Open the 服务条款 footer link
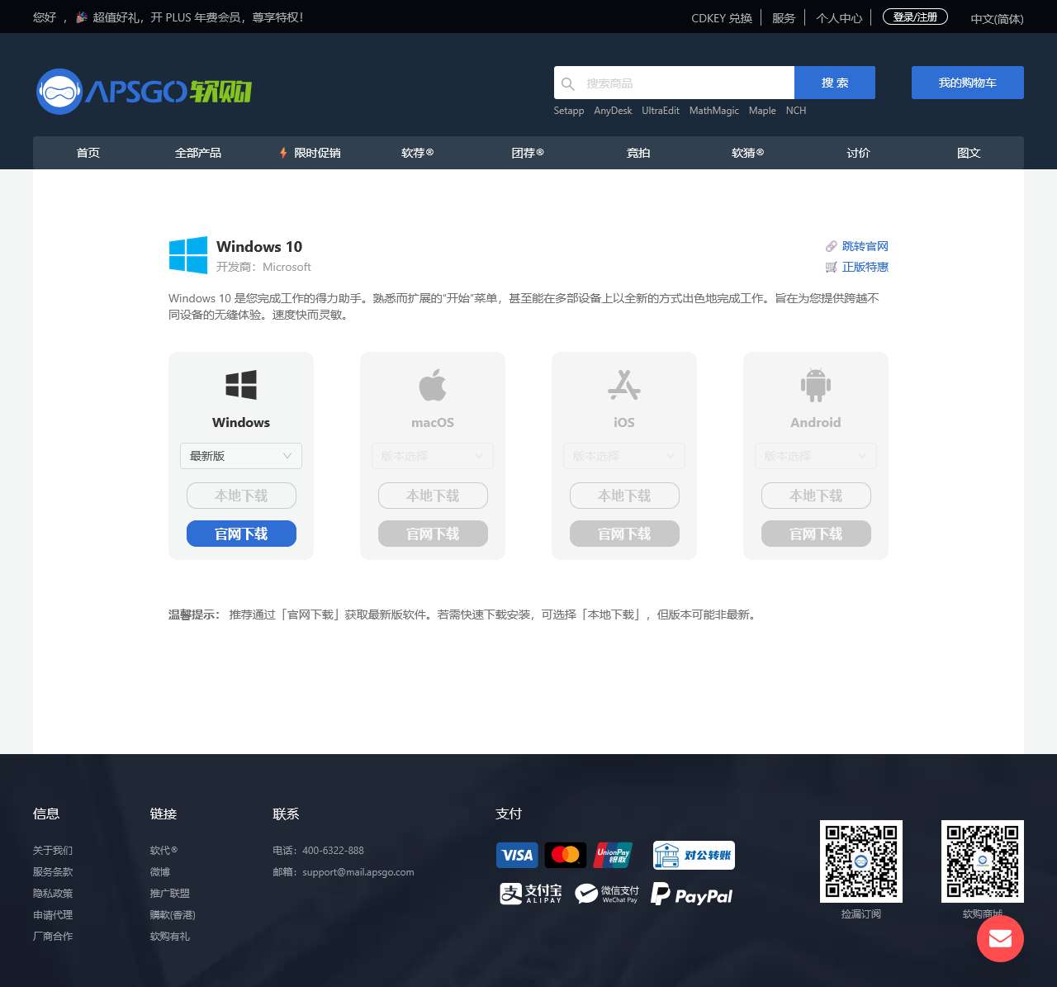 (53, 872)
